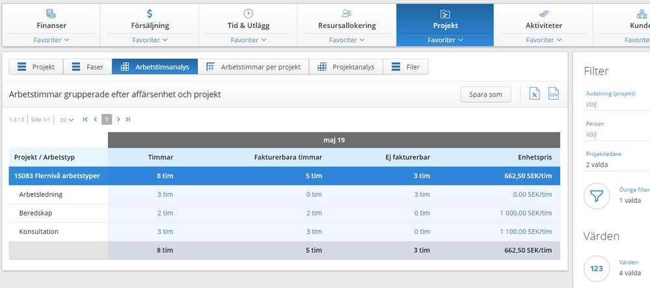
Task: Open the Avdelning (projekt) filter field
Action: click(x=615, y=103)
